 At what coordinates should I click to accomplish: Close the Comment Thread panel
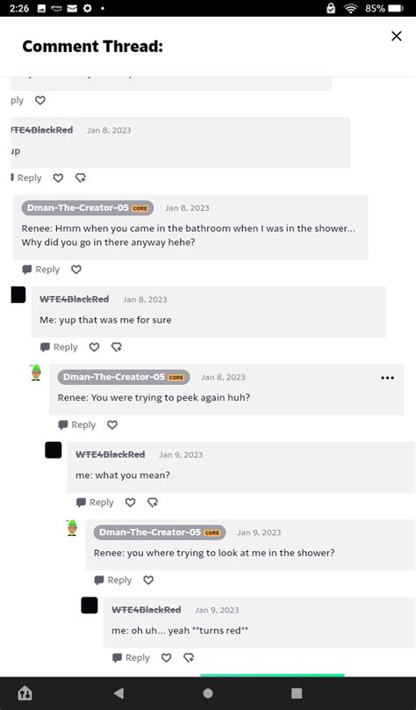pyautogui.click(x=396, y=36)
